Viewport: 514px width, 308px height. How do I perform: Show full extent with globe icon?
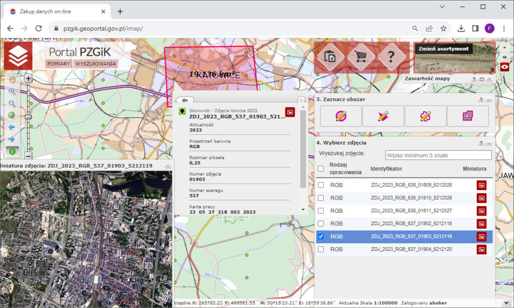coord(12,115)
